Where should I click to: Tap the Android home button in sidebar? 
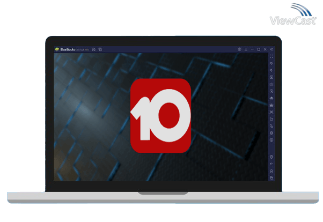[x=271, y=171]
